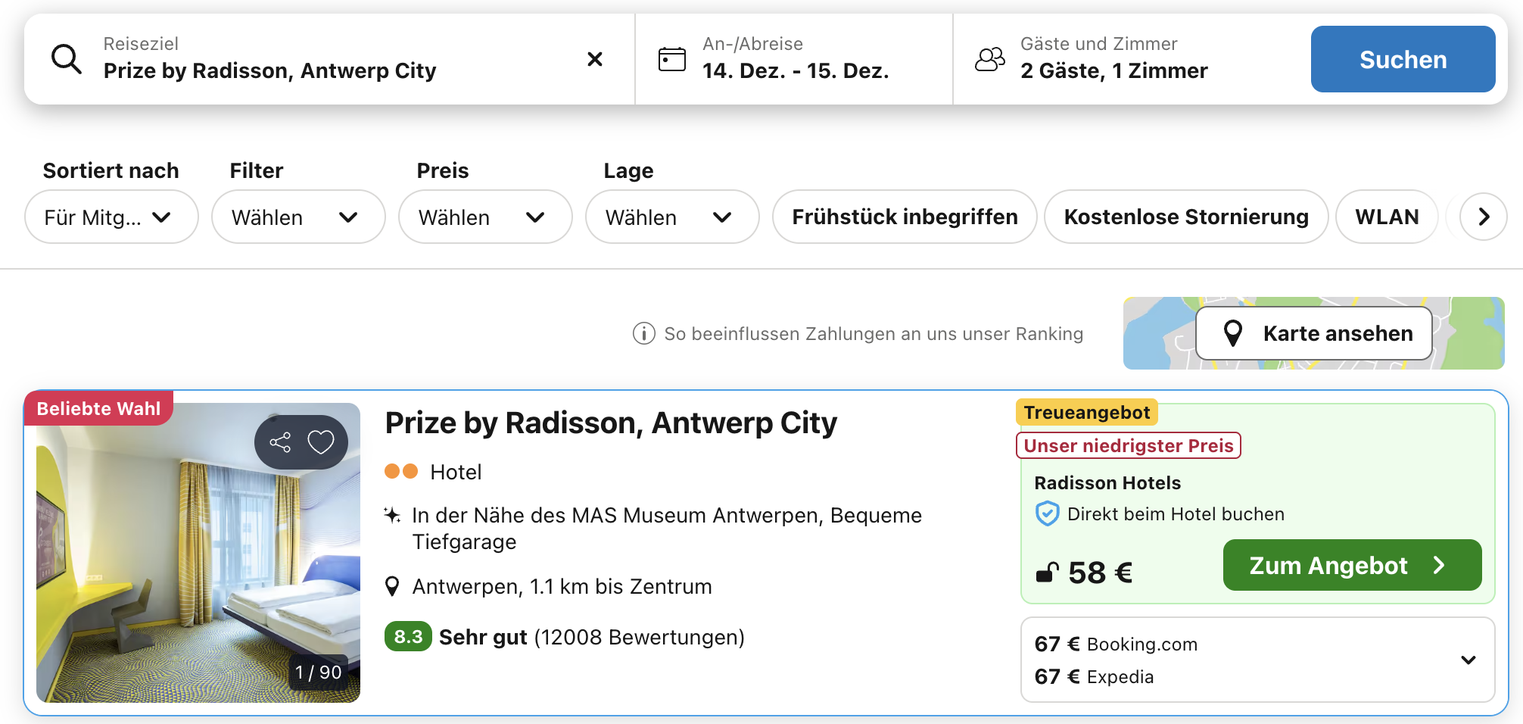Open the Lage dropdown

(x=671, y=217)
